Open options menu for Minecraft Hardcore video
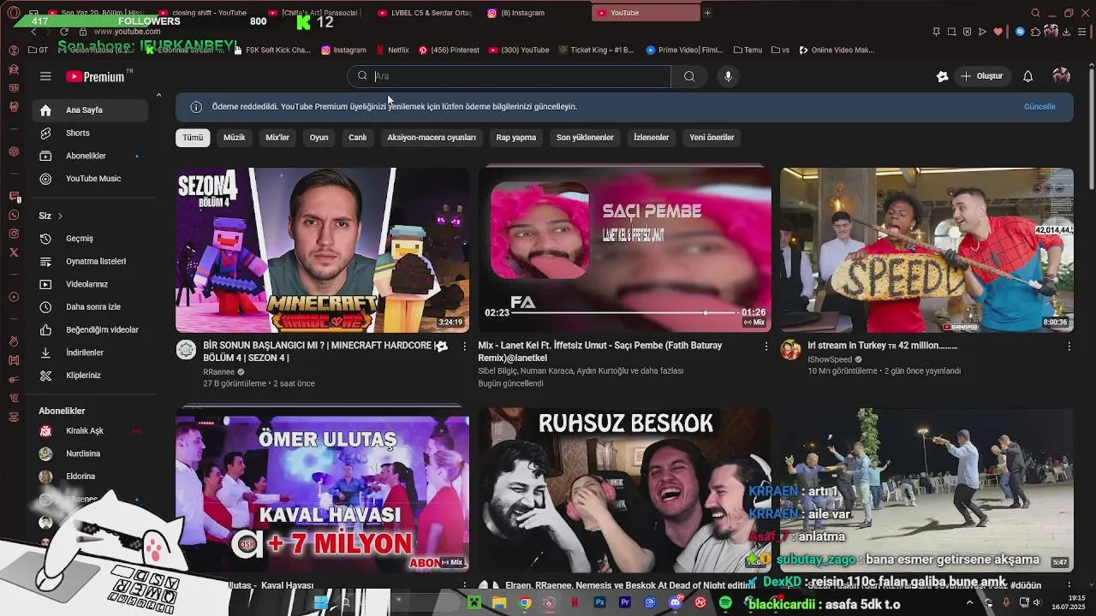1096x616 pixels. point(465,346)
